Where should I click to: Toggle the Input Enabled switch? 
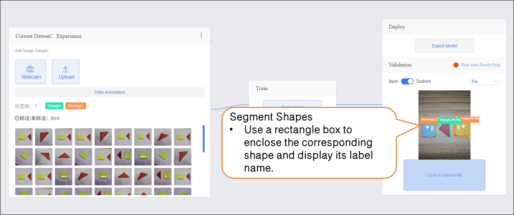pos(407,81)
